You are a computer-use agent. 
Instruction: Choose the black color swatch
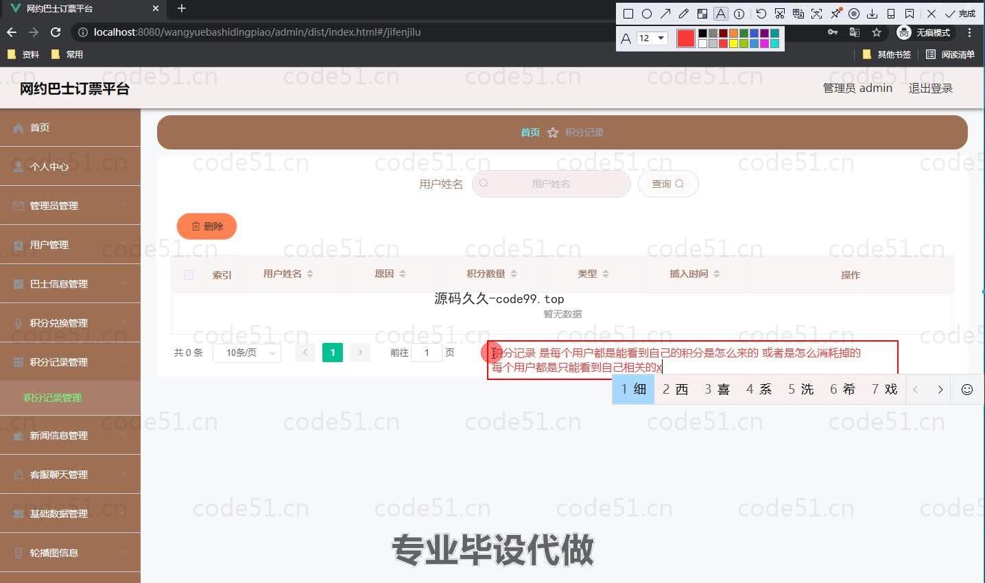coord(702,34)
